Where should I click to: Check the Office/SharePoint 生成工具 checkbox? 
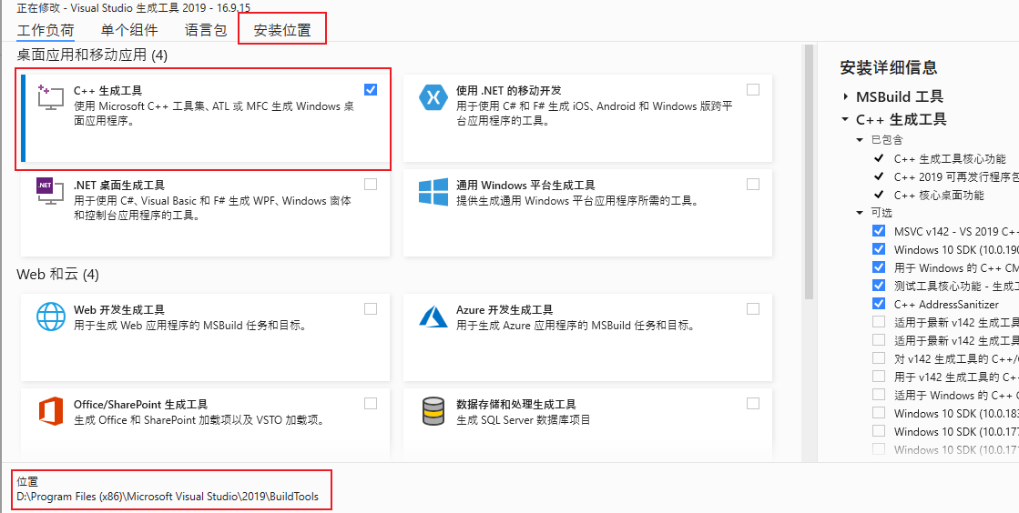(371, 404)
